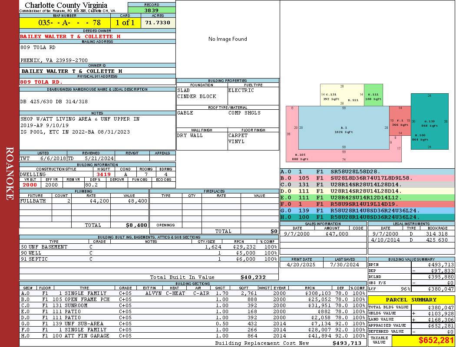
Task: Select the yellow map number 035-A-78 field
Action: (x=65, y=23)
